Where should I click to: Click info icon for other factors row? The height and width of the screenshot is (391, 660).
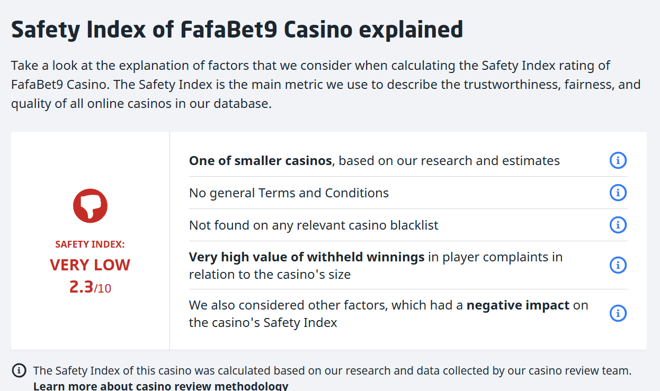[618, 313]
